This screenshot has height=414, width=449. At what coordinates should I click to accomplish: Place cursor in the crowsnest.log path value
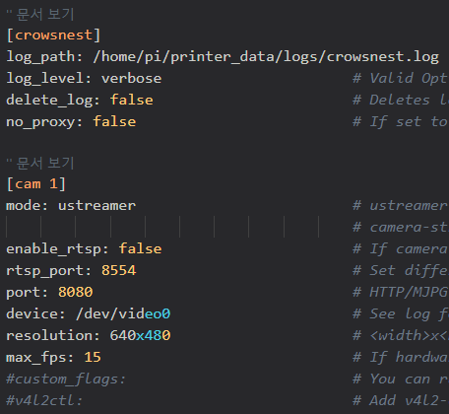click(266, 57)
